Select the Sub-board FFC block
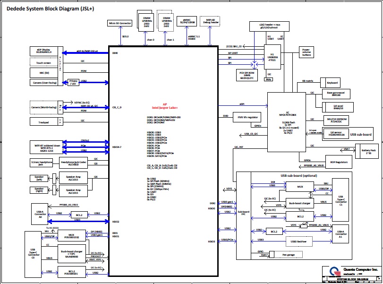 click(244, 215)
